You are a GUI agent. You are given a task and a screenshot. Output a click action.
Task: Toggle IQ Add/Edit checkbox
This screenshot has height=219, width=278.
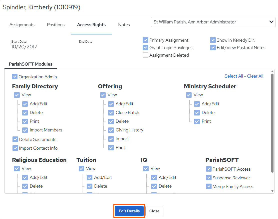point(154,178)
